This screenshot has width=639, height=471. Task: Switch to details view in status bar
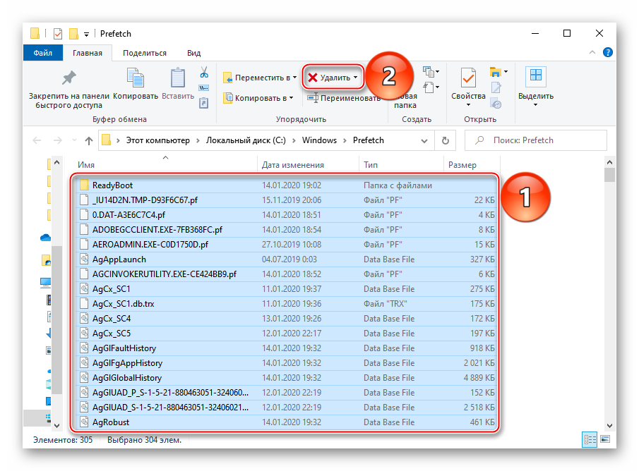[589, 440]
